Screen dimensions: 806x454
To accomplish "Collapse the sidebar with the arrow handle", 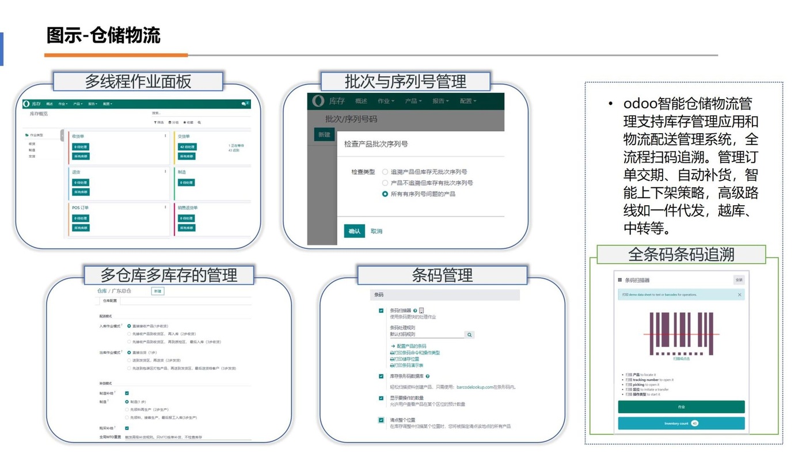I will click(x=62, y=135).
